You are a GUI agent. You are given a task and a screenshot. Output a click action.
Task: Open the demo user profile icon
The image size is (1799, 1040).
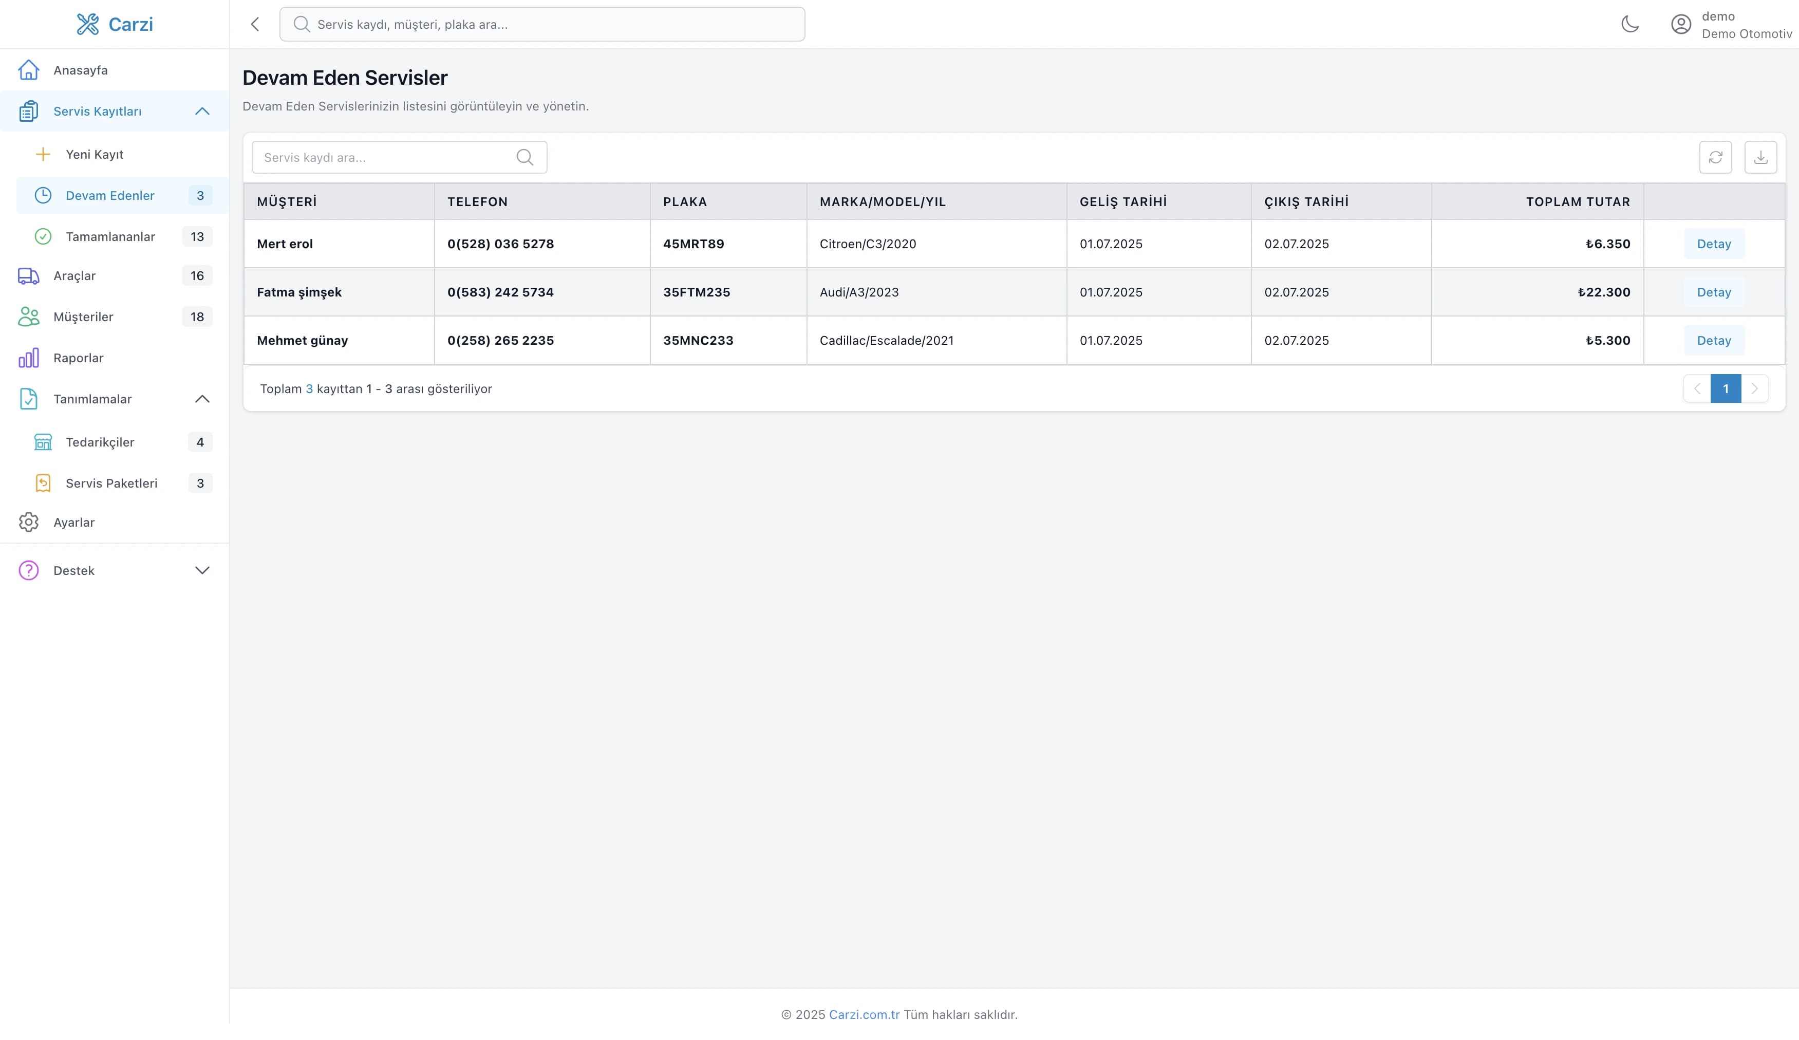1681,24
